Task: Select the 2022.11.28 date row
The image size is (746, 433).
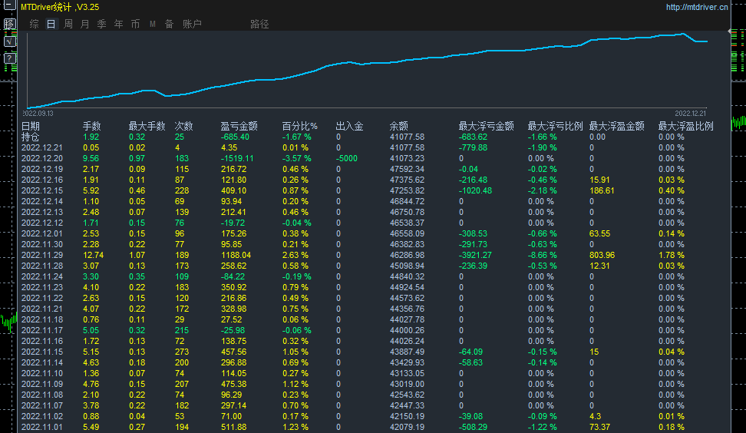Action: [x=42, y=266]
